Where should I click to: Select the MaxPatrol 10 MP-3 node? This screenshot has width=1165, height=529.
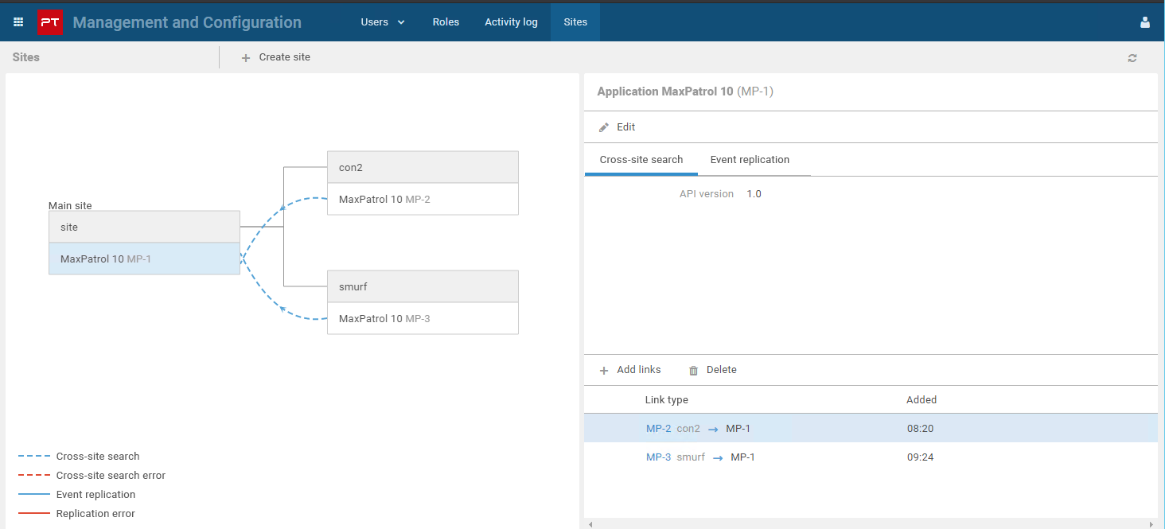[423, 318]
